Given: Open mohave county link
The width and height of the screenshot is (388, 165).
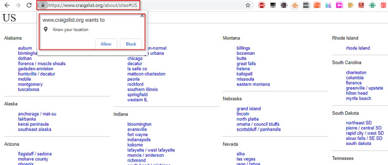Looking at the screenshot, I should pyautogui.click(x=33, y=159).
